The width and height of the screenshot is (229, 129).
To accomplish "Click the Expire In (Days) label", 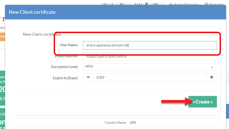I will 65,78.
